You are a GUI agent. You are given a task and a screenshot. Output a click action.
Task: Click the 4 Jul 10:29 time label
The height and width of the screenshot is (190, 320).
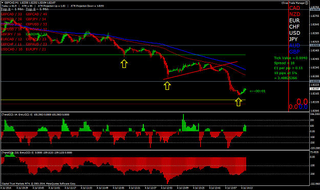(x=22, y=188)
